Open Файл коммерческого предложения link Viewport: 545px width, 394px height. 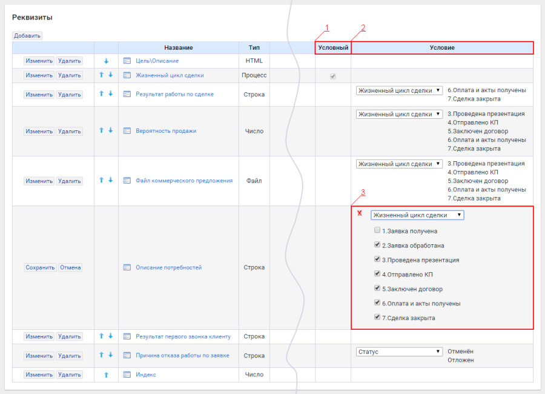point(184,180)
